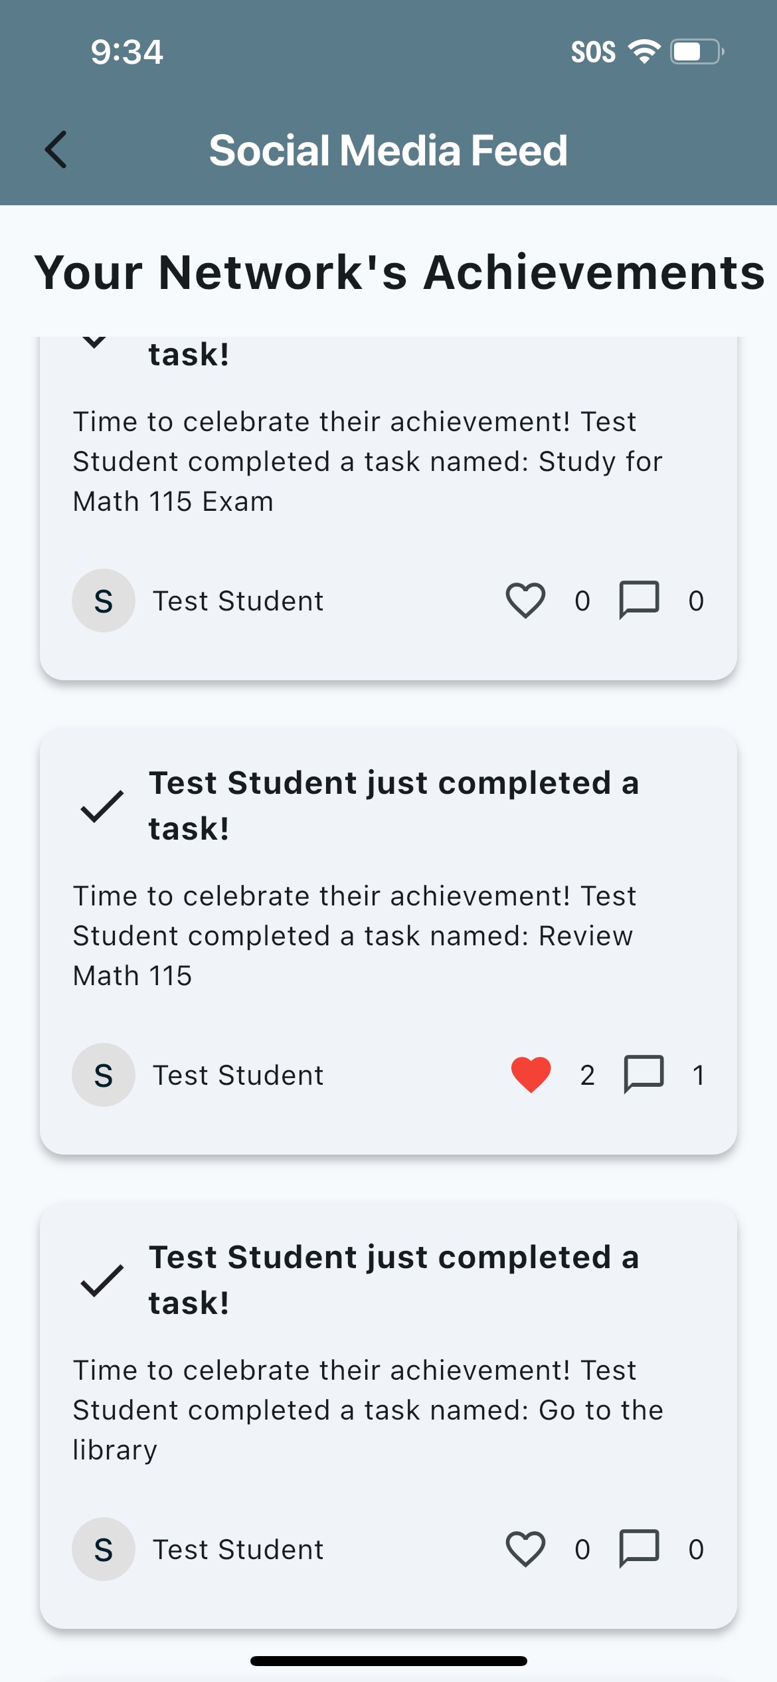Tap the Your Network's Achievements heading
Image resolution: width=777 pixels, height=1682 pixels.
coord(399,273)
